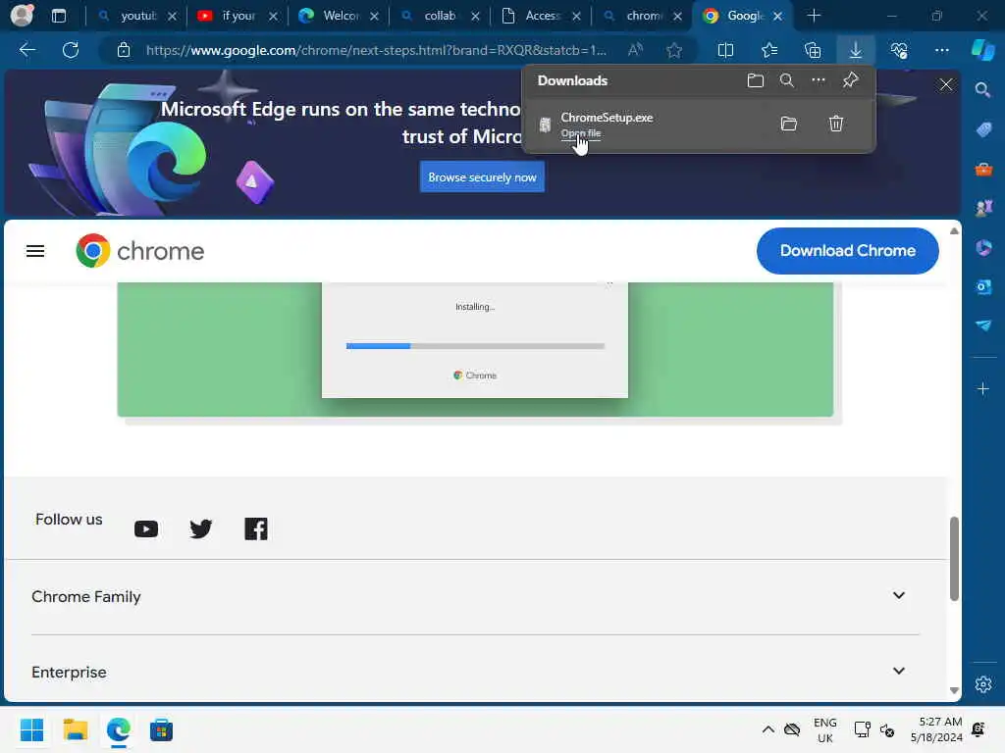Open the Edge profile avatar
This screenshot has width=1005, height=753.
[x=22, y=15]
